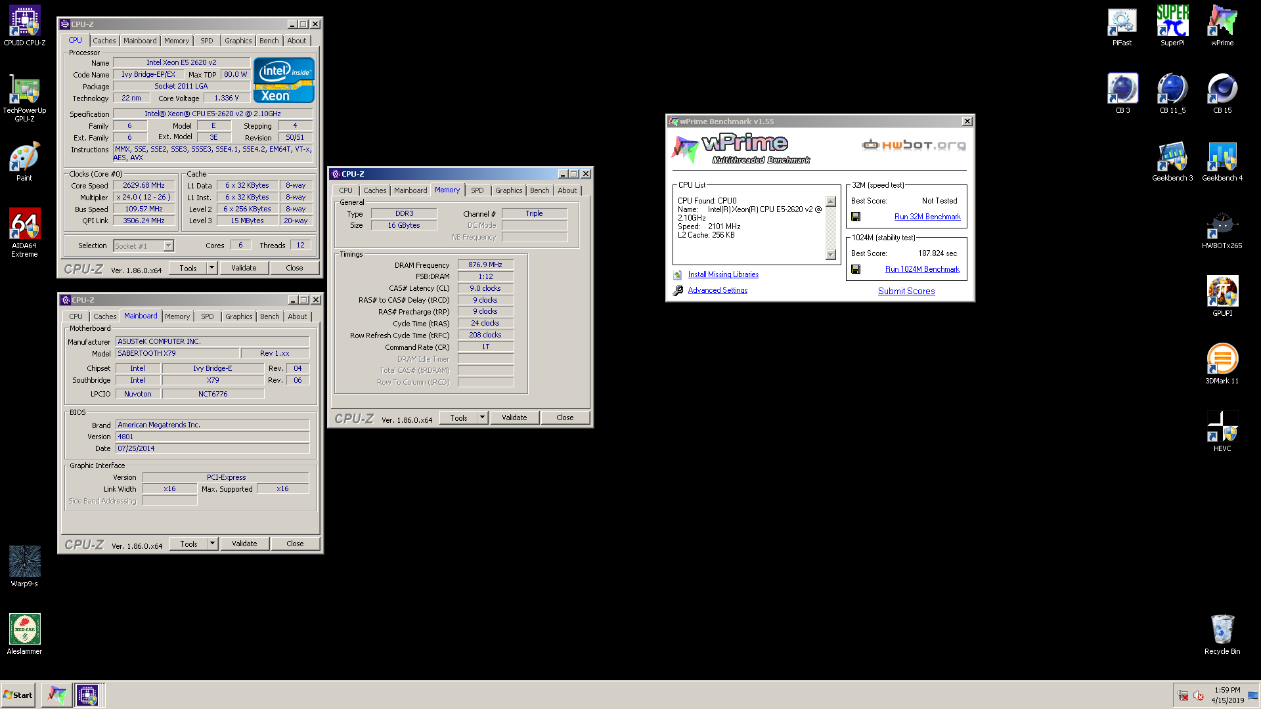Open the 3DMark 11 desktop icon
This screenshot has width=1261, height=709.
coord(1222,364)
